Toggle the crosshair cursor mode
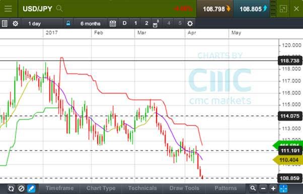 pyautogui.click(x=283, y=188)
